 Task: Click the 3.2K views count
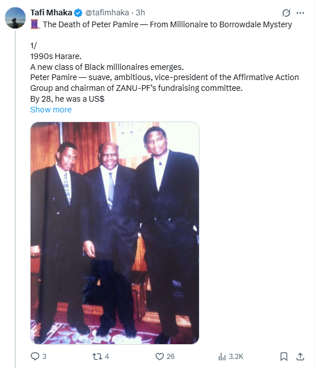click(236, 357)
